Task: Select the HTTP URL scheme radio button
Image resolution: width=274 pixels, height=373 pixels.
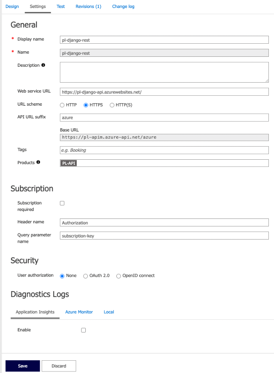Action: point(62,105)
